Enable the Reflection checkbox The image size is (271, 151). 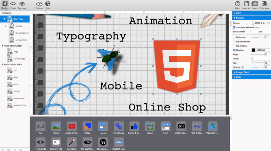click(x=234, y=37)
